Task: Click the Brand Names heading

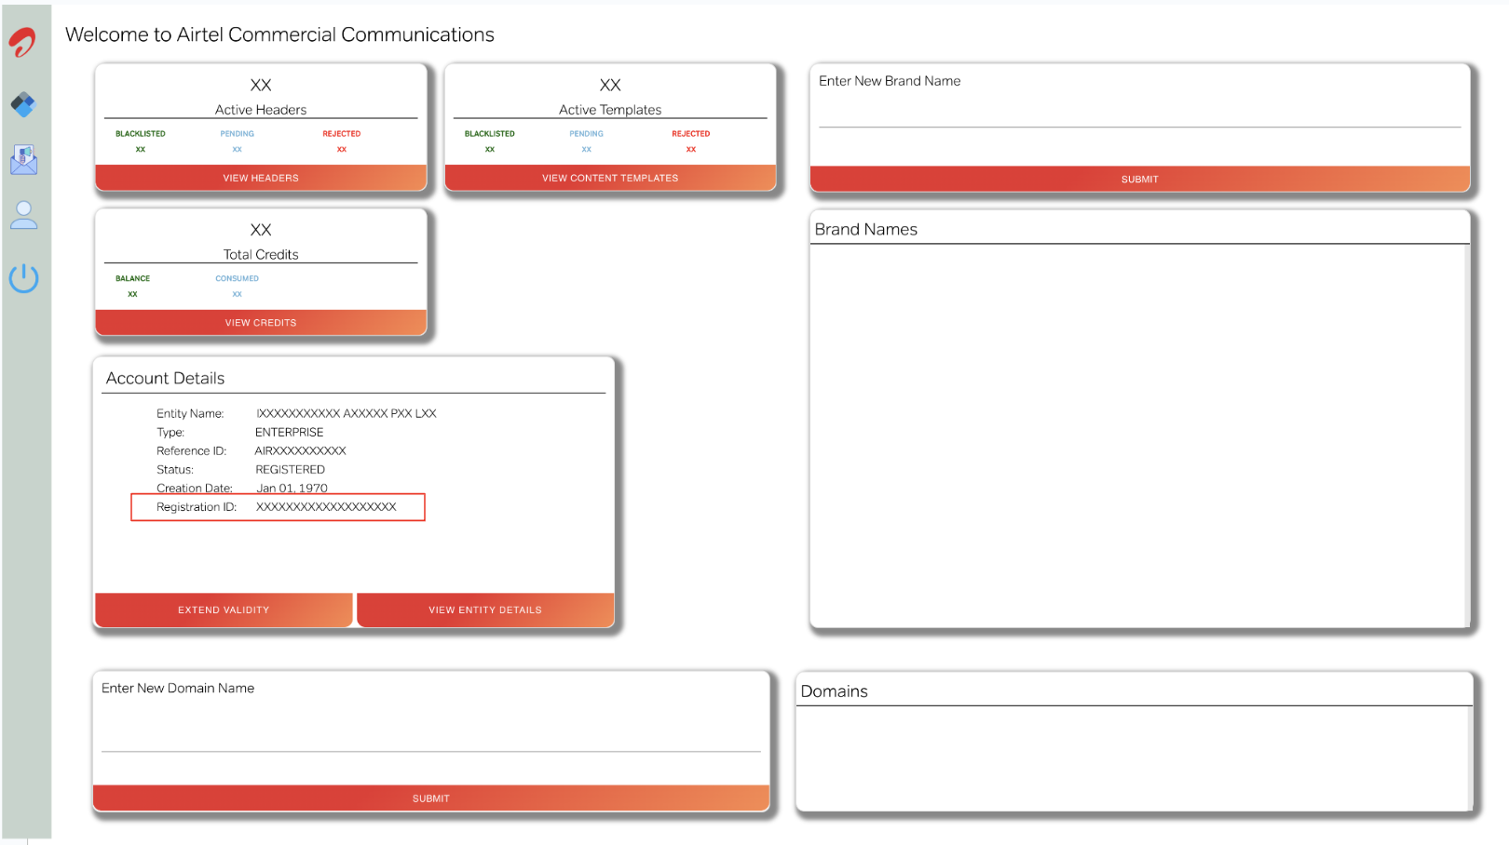Action: coord(866,229)
